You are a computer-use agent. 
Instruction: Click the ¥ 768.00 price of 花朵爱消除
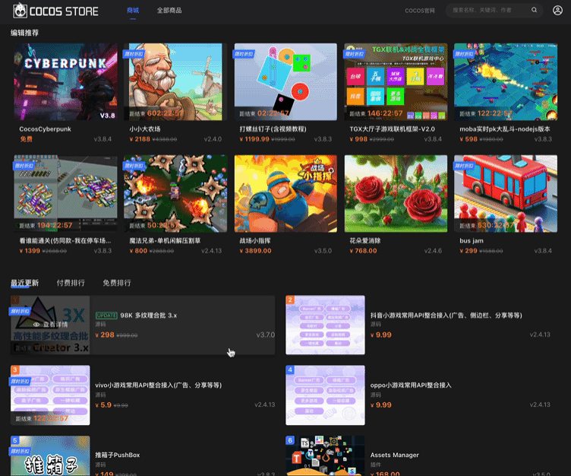pyautogui.click(x=363, y=251)
